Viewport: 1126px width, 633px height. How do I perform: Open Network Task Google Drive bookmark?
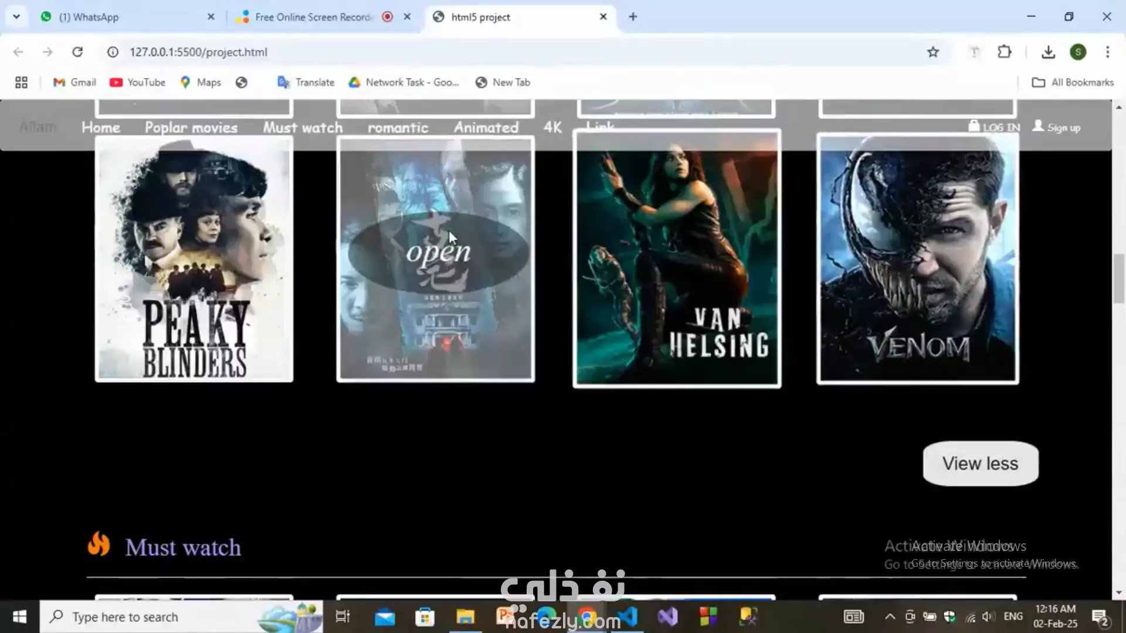coord(403,83)
